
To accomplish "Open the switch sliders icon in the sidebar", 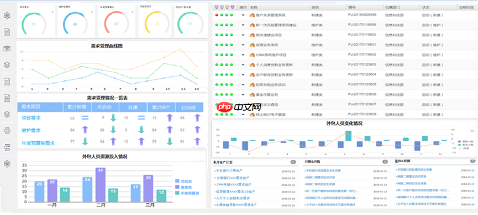I will pyautogui.click(x=7, y=147).
